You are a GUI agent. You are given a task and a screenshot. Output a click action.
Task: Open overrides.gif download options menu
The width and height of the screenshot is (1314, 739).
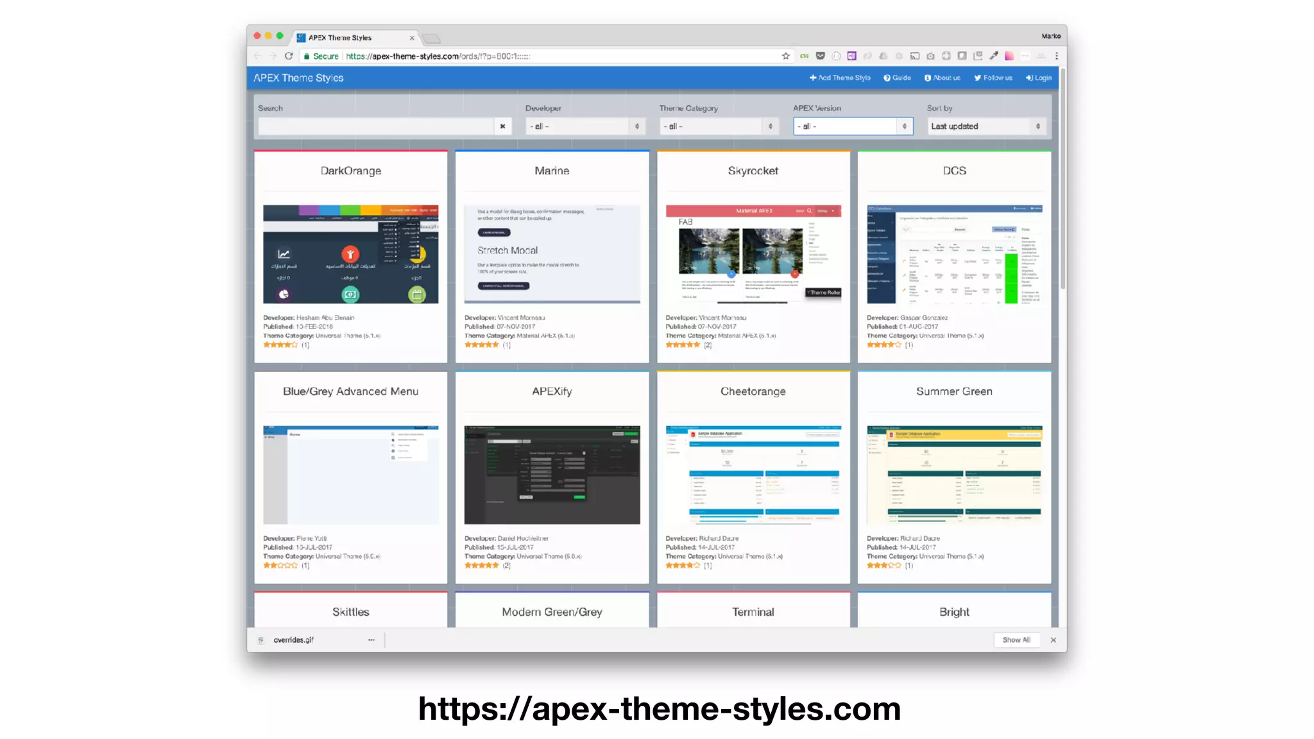pos(371,640)
